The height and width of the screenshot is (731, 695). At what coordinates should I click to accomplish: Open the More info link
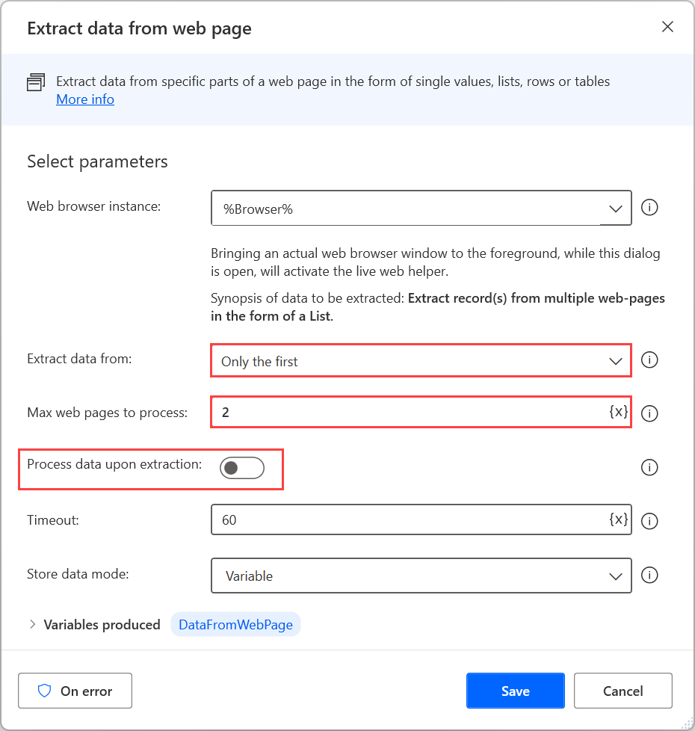tap(85, 99)
